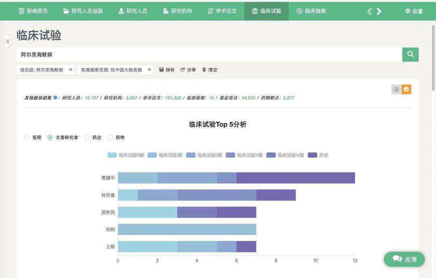The width and height of the screenshot is (436, 278).
Task: Click the info icon beside 其他板块结果
Action: (x=55, y=98)
